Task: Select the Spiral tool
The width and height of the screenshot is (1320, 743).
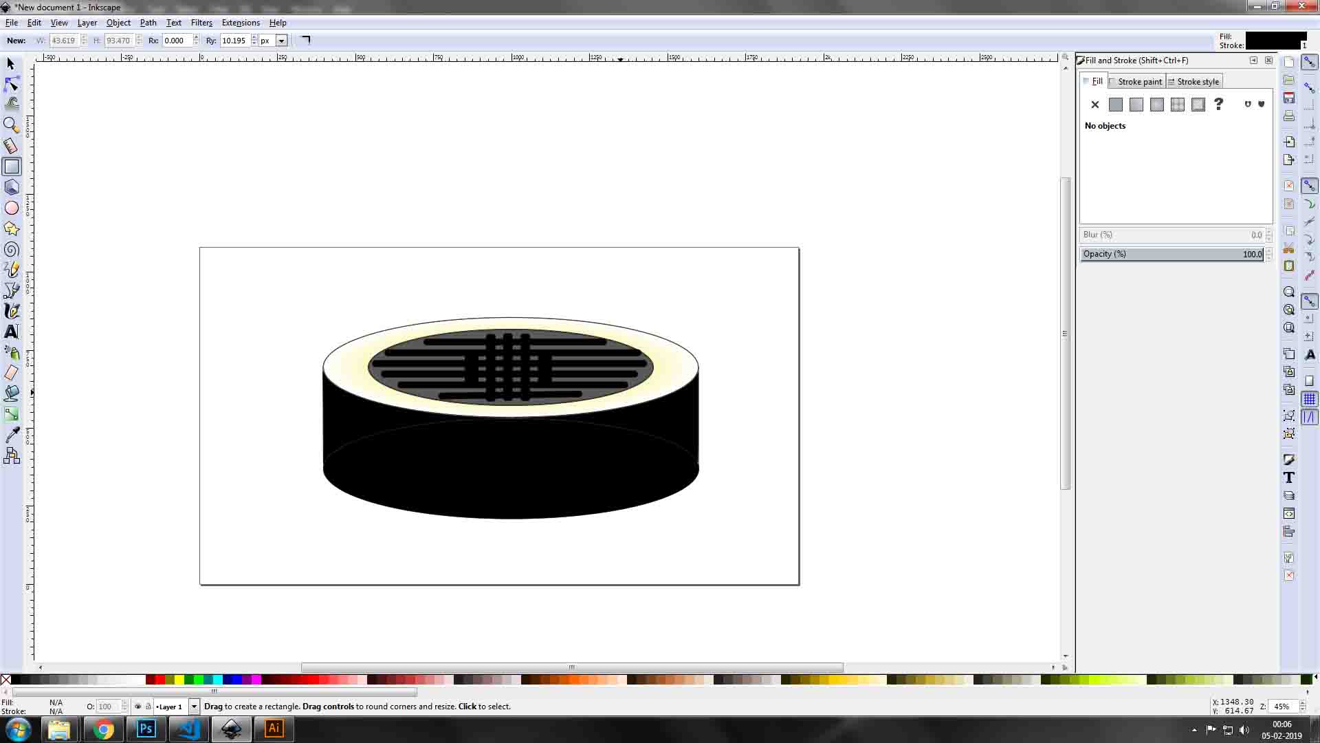Action: point(11,249)
